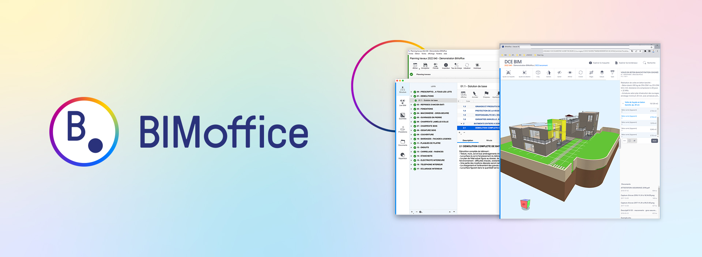Viewport: 702px width, 257px height.
Task: Toggle green check for 05 - OUVRAGES EN PIERRE
Action: [x=415, y=117]
